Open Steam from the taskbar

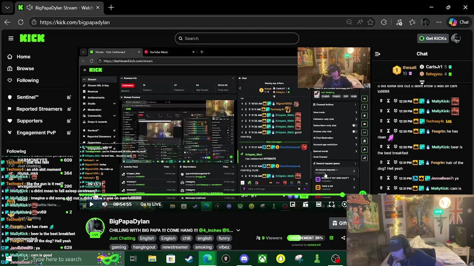pyautogui.click(x=189, y=259)
